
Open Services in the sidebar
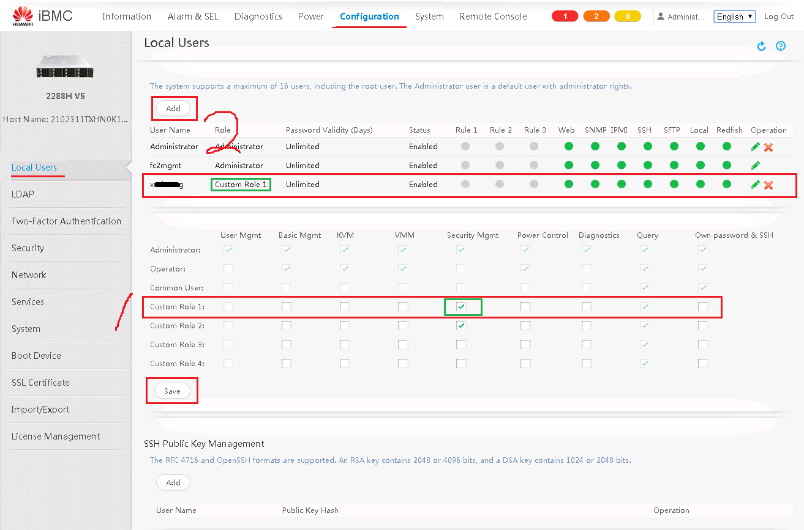pyautogui.click(x=28, y=302)
